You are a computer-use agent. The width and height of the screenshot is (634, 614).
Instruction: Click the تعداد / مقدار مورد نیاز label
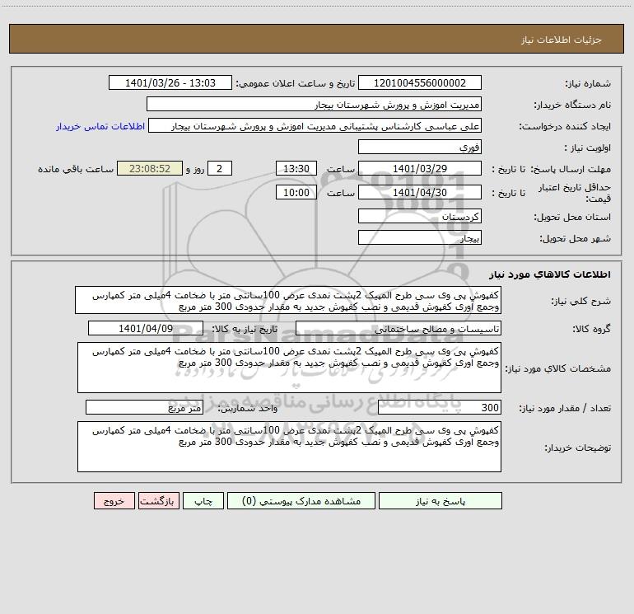pyautogui.click(x=565, y=408)
